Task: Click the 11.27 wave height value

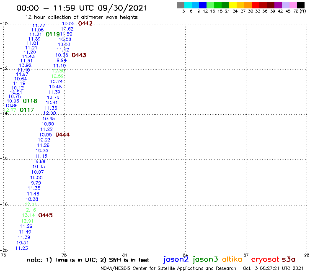Action: point(39,26)
